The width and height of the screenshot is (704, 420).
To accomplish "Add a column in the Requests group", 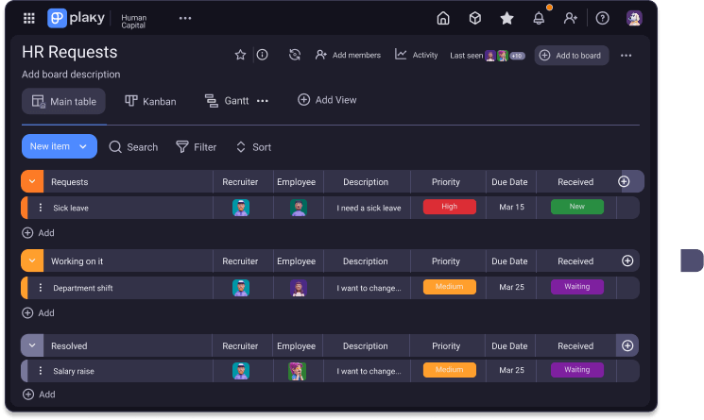I will (x=624, y=181).
